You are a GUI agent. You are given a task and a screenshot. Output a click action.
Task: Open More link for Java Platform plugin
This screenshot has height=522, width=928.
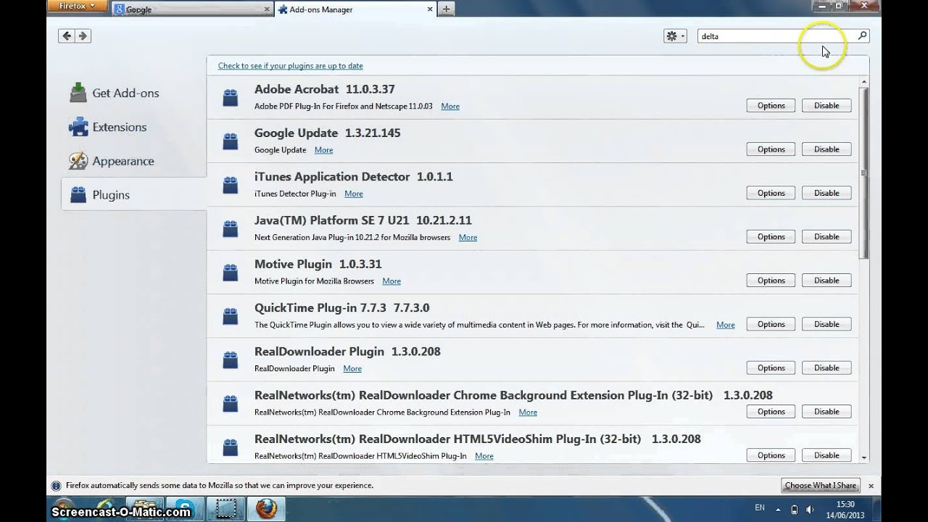[x=468, y=237]
